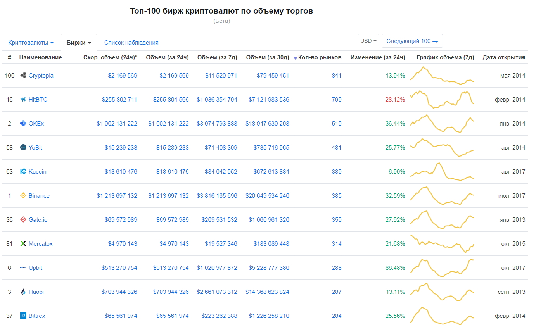The height and width of the screenshot is (326, 548).
Task: Click the sort arrow beside Кол-во рынков
Action: (x=296, y=58)
